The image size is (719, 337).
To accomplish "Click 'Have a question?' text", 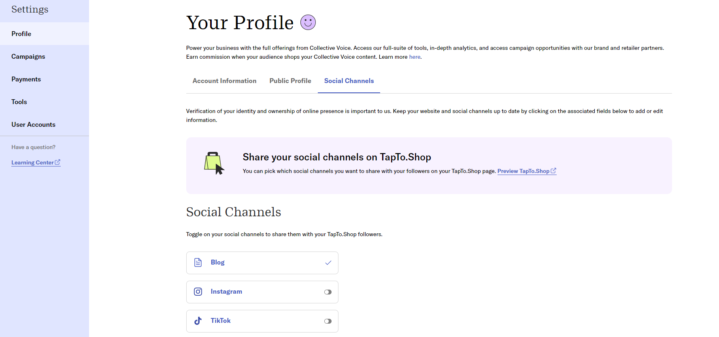I will click(33, 147).
